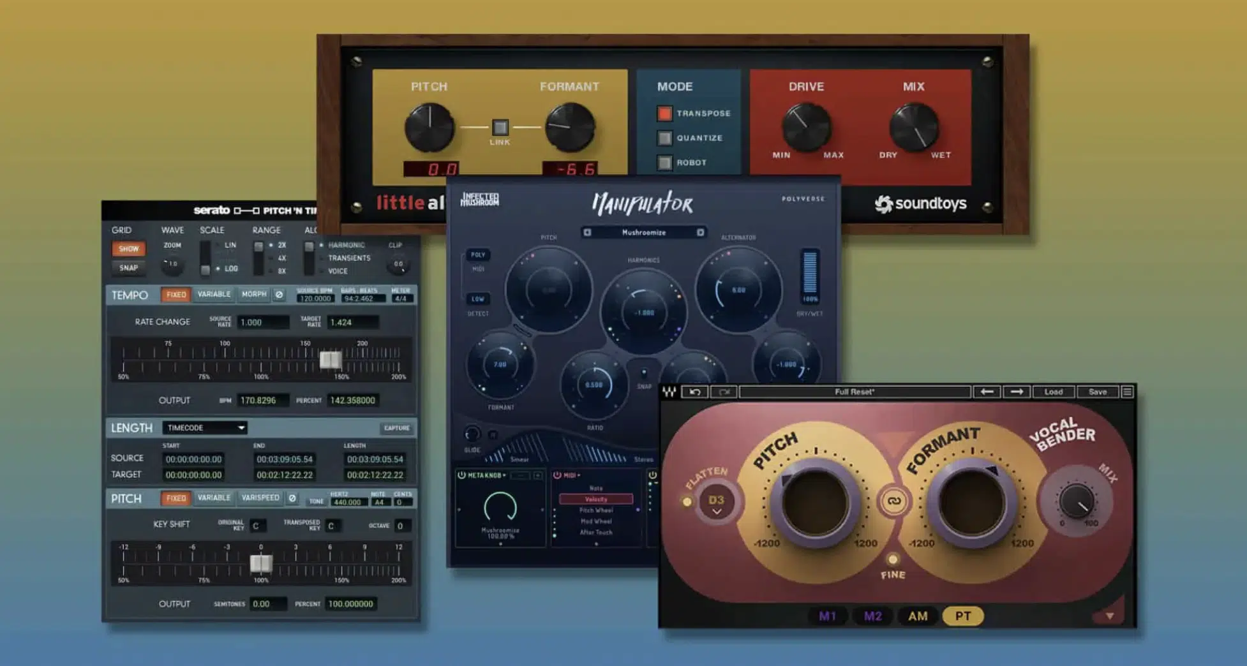
Task: Click the Clip knob in Serato Pitch 'n Time
Action: pos(398,264)
